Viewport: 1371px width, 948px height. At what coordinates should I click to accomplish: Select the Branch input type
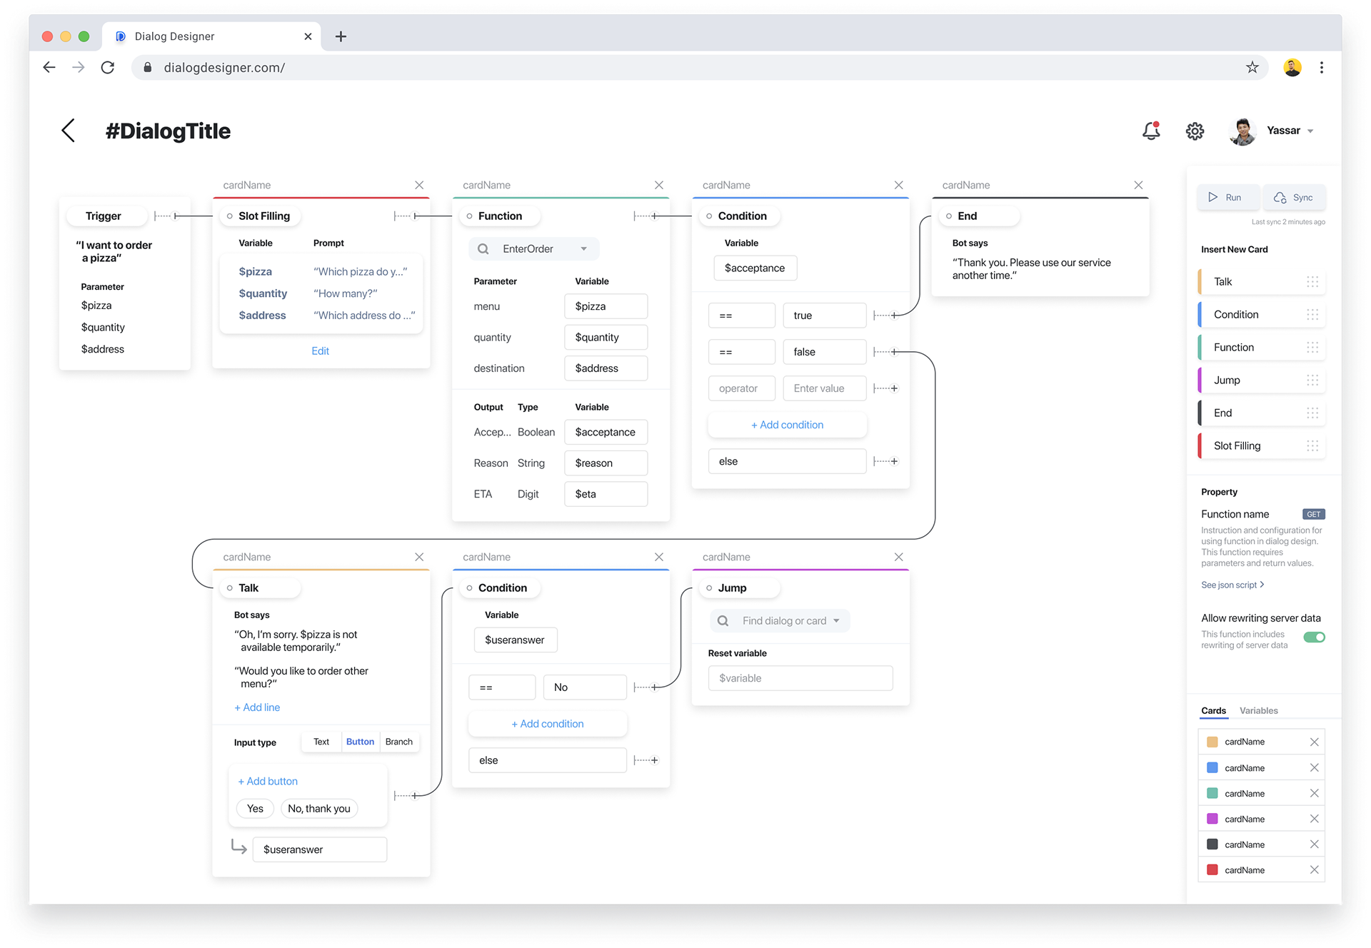[x=399, y=742]
